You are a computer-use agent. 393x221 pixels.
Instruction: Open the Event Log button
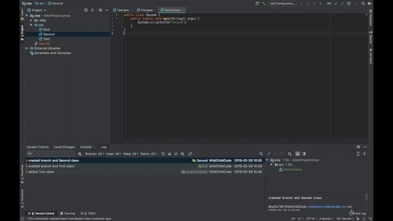357,214
